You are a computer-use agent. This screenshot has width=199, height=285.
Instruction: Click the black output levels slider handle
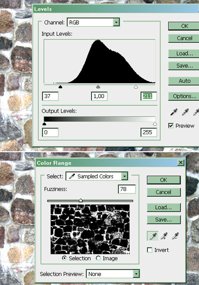click(44, 124)
